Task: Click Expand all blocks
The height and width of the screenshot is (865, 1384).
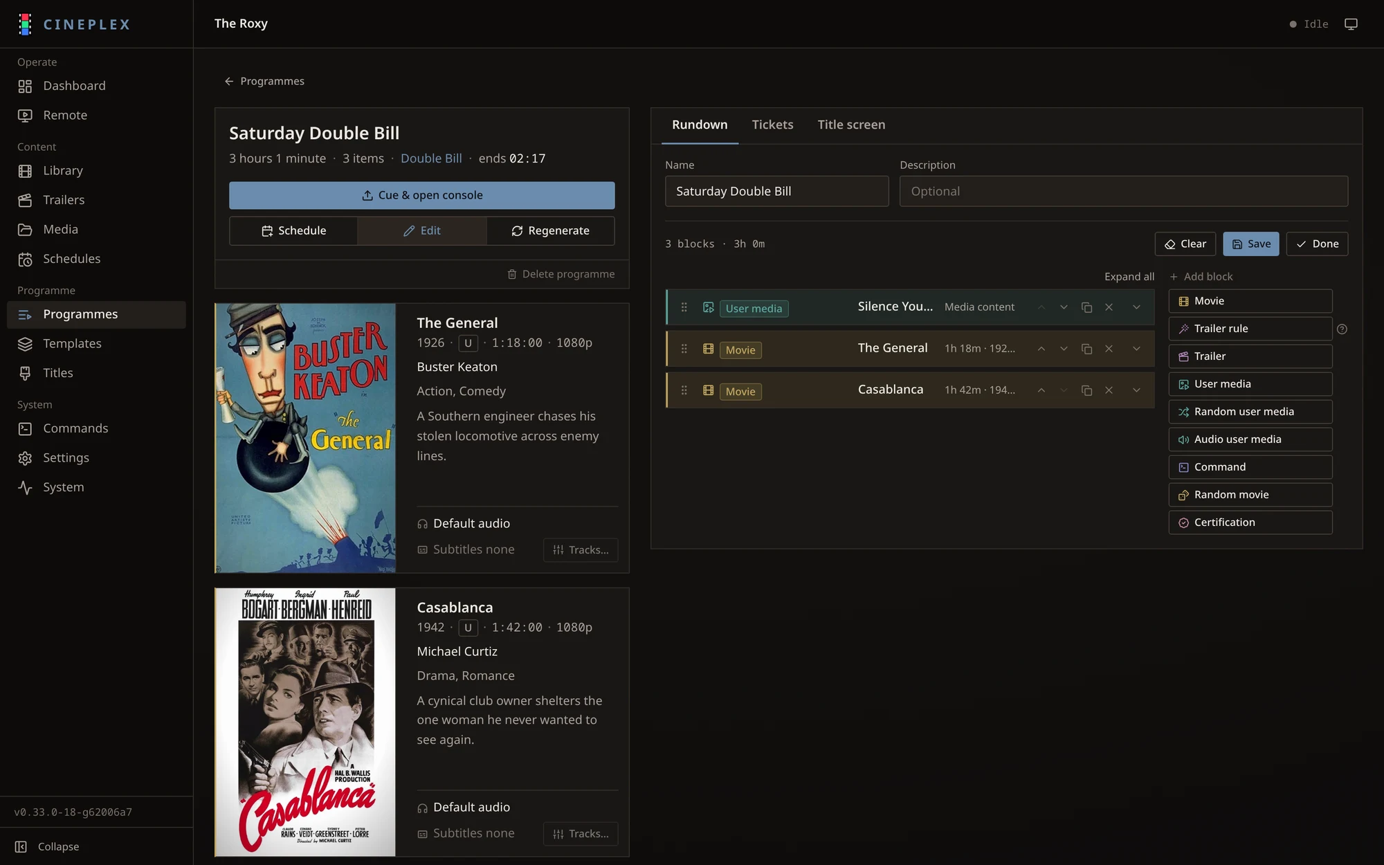Action: pyautogui.click(x=1129, y=277)
